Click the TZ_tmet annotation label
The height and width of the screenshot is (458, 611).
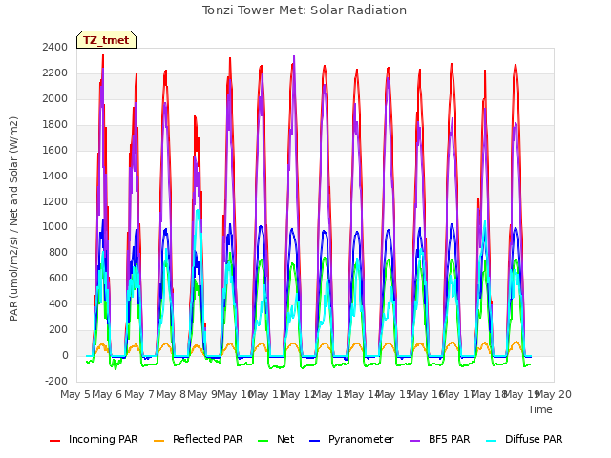pyautogui.click(x=106, y=40)
